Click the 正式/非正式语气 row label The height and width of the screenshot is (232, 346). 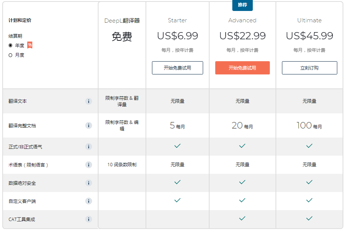(25, 147)
